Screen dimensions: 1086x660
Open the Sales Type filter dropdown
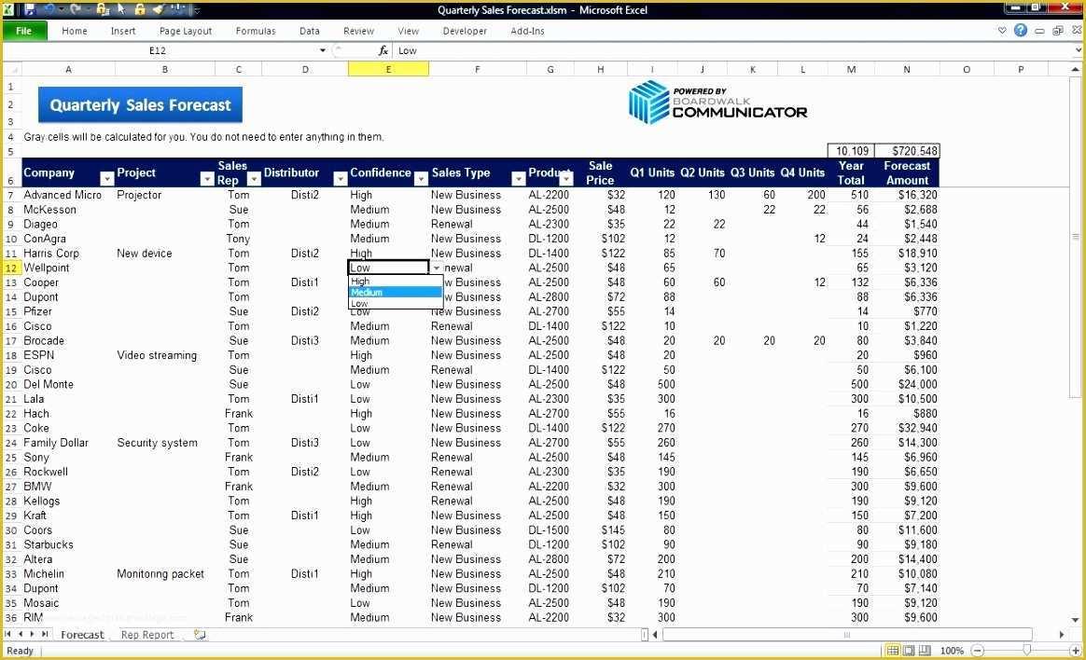tap(519, 179)
